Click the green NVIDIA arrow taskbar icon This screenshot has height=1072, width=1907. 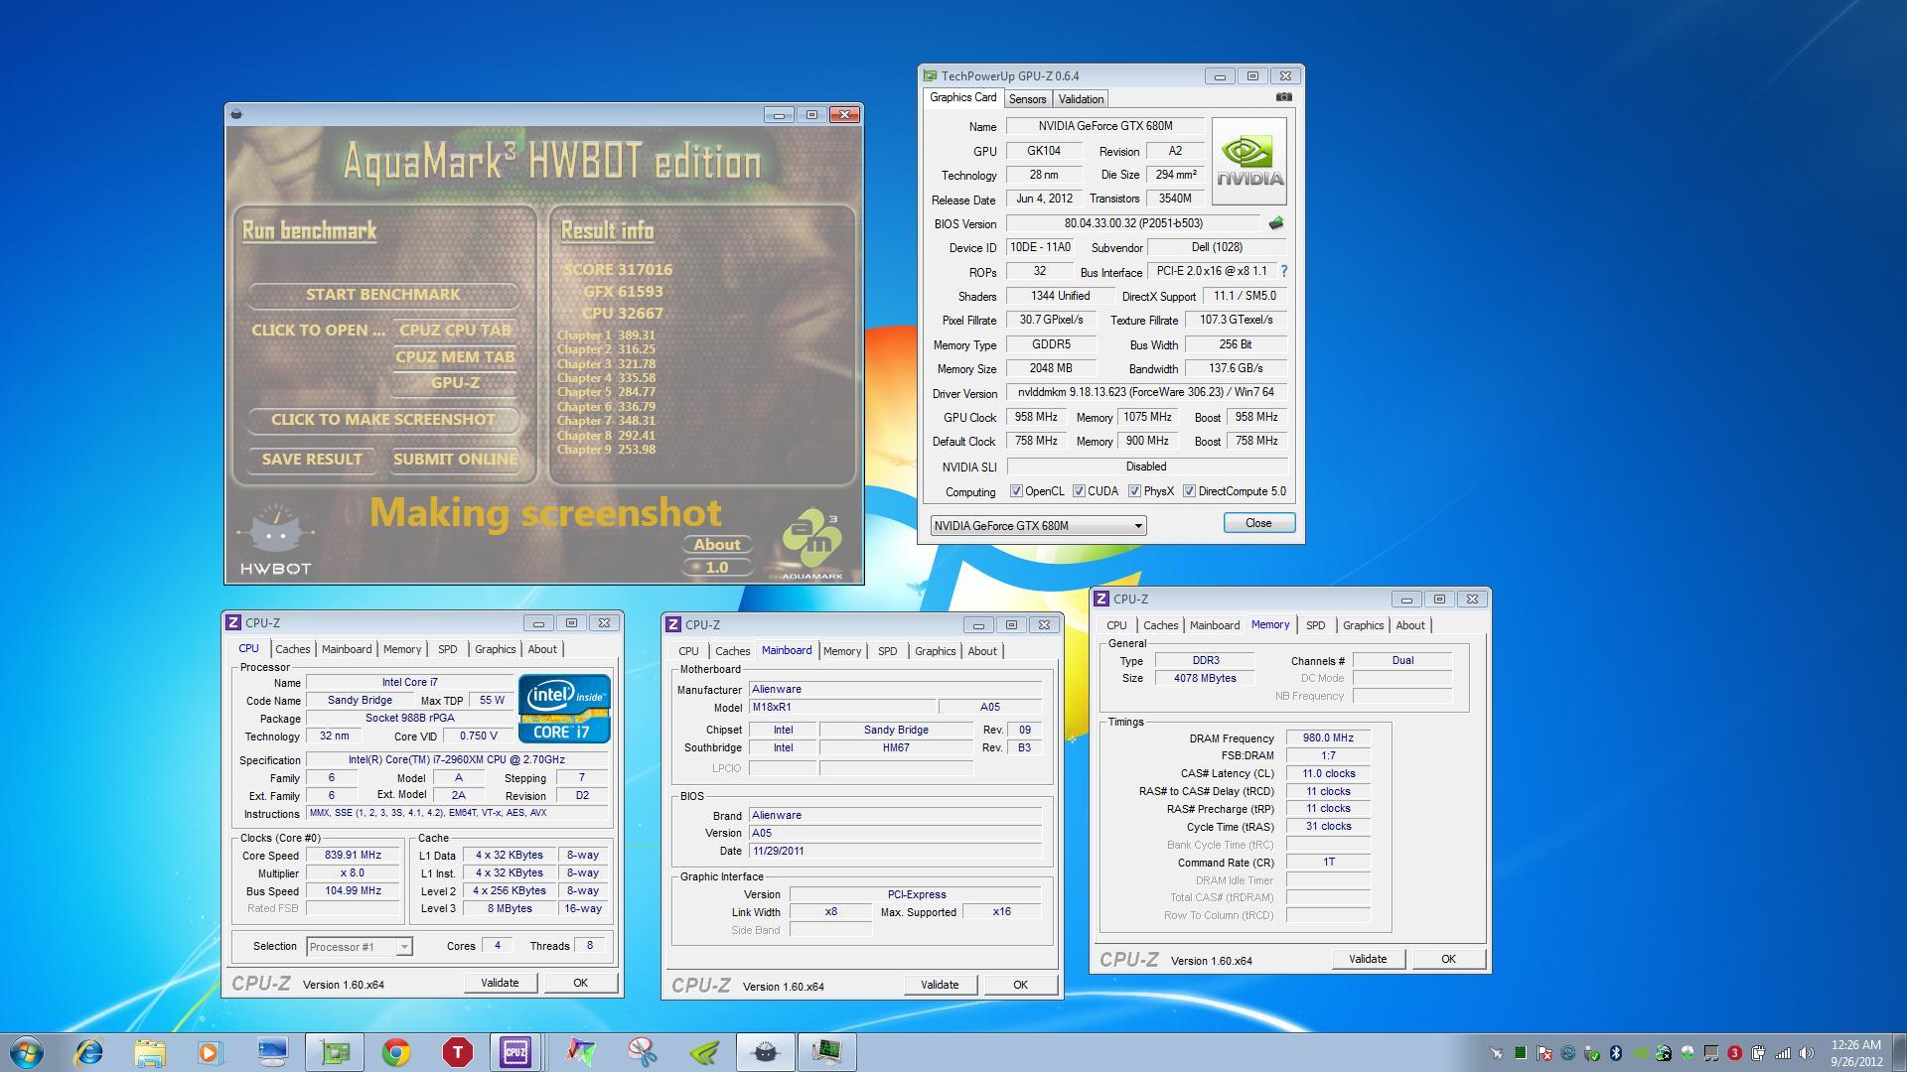tap(704, 1052)
